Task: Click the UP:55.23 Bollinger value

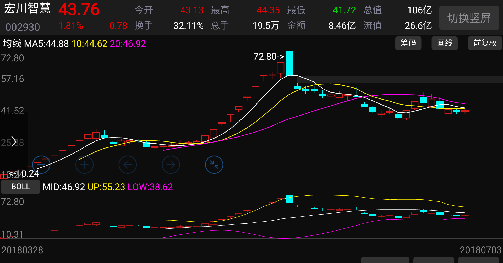Action: click(x=106, y=187)
